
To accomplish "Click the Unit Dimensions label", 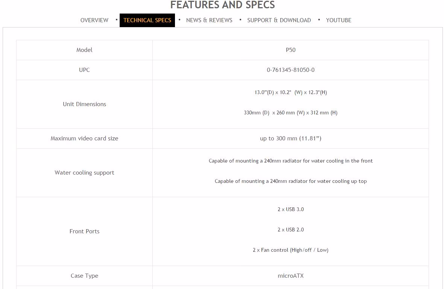I will pos(84,104).
